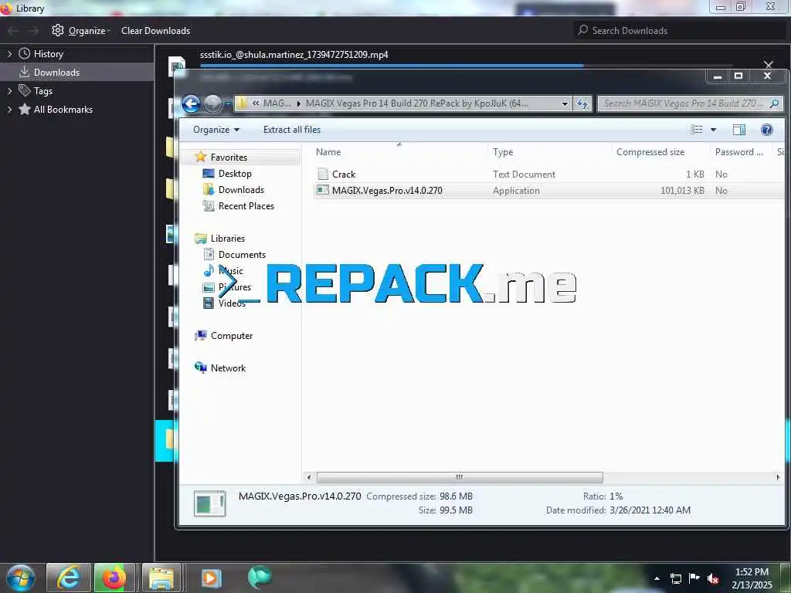The image size is (791, 593).
Task: Click the MAG... breadcrumb segment
Action: tap(277, 103)
